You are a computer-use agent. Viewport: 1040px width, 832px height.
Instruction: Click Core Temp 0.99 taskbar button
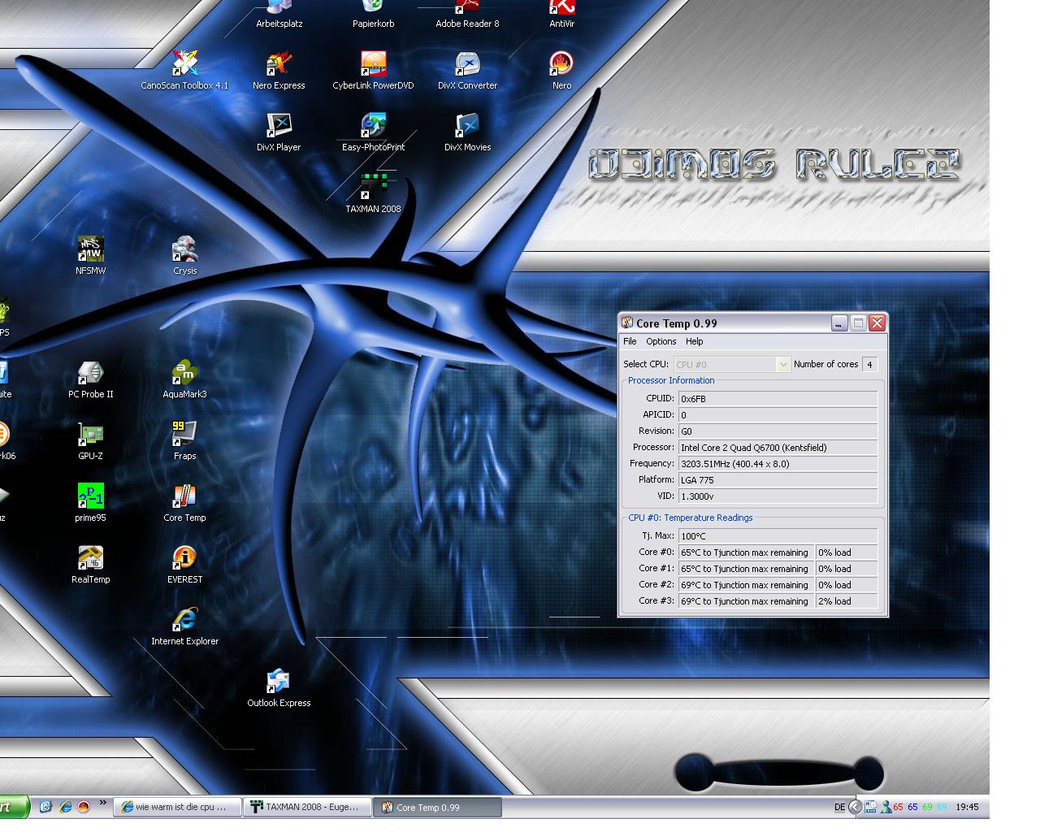pos(438,807)
